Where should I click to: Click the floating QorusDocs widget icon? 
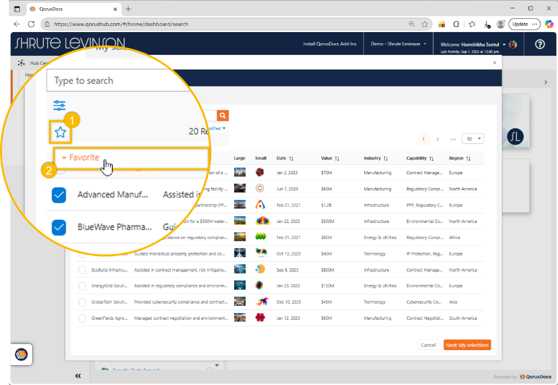coord(21,354)
